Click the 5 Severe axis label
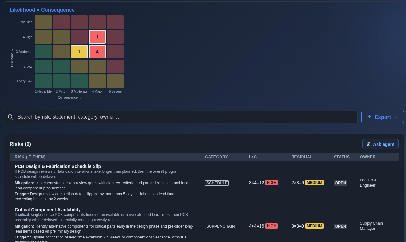406x242 pixels. coord(115,91)
